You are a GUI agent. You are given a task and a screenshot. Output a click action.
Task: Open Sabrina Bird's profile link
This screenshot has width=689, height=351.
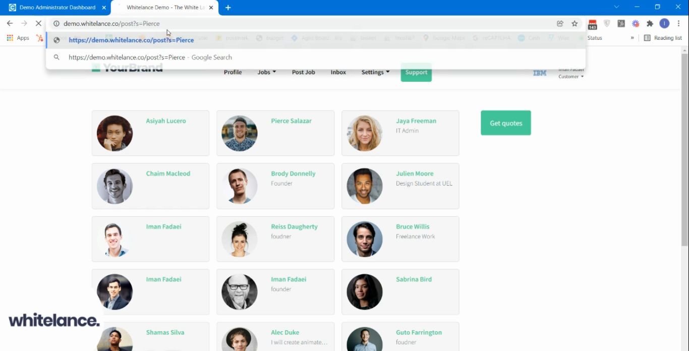(x=414, y=279)
